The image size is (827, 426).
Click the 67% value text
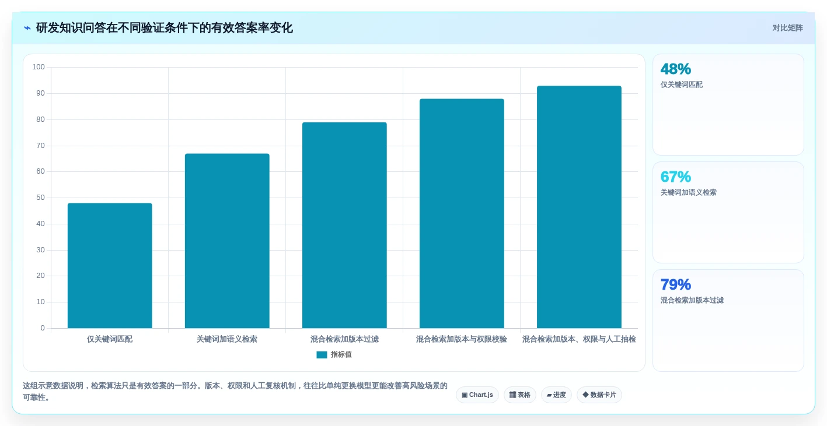[676, 177]
